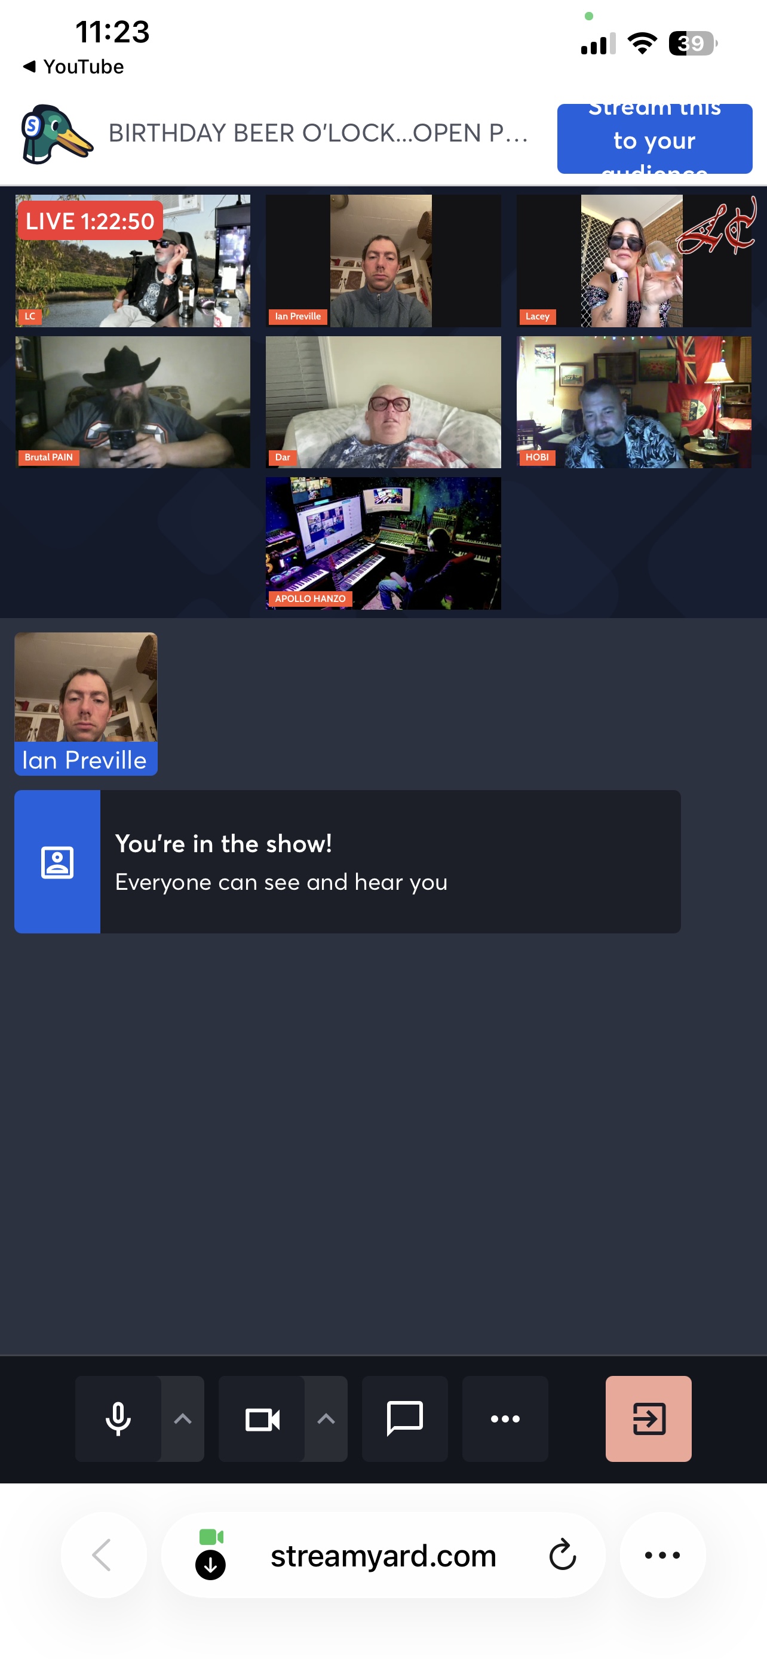Turn off the camera
This screenshot has width=767, height=1659.
[x=262, y=1418]
